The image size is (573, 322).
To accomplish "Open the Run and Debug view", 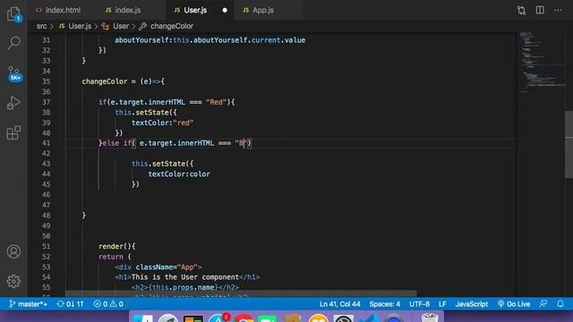I will point(14,103).
